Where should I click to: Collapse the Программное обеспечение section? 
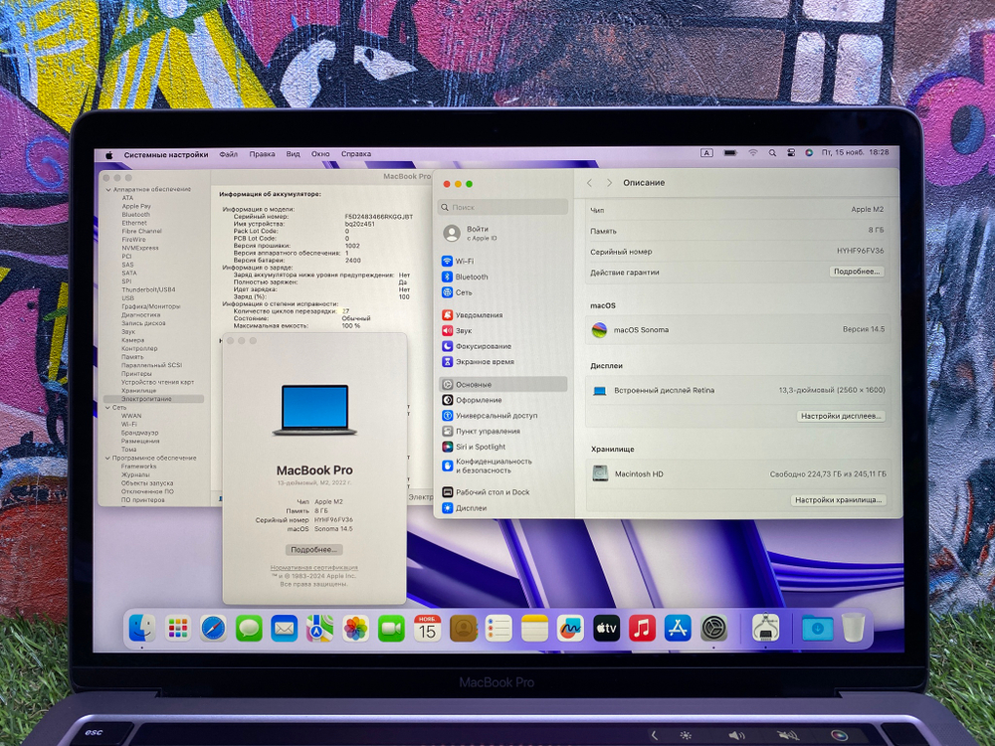click(109, 459)
